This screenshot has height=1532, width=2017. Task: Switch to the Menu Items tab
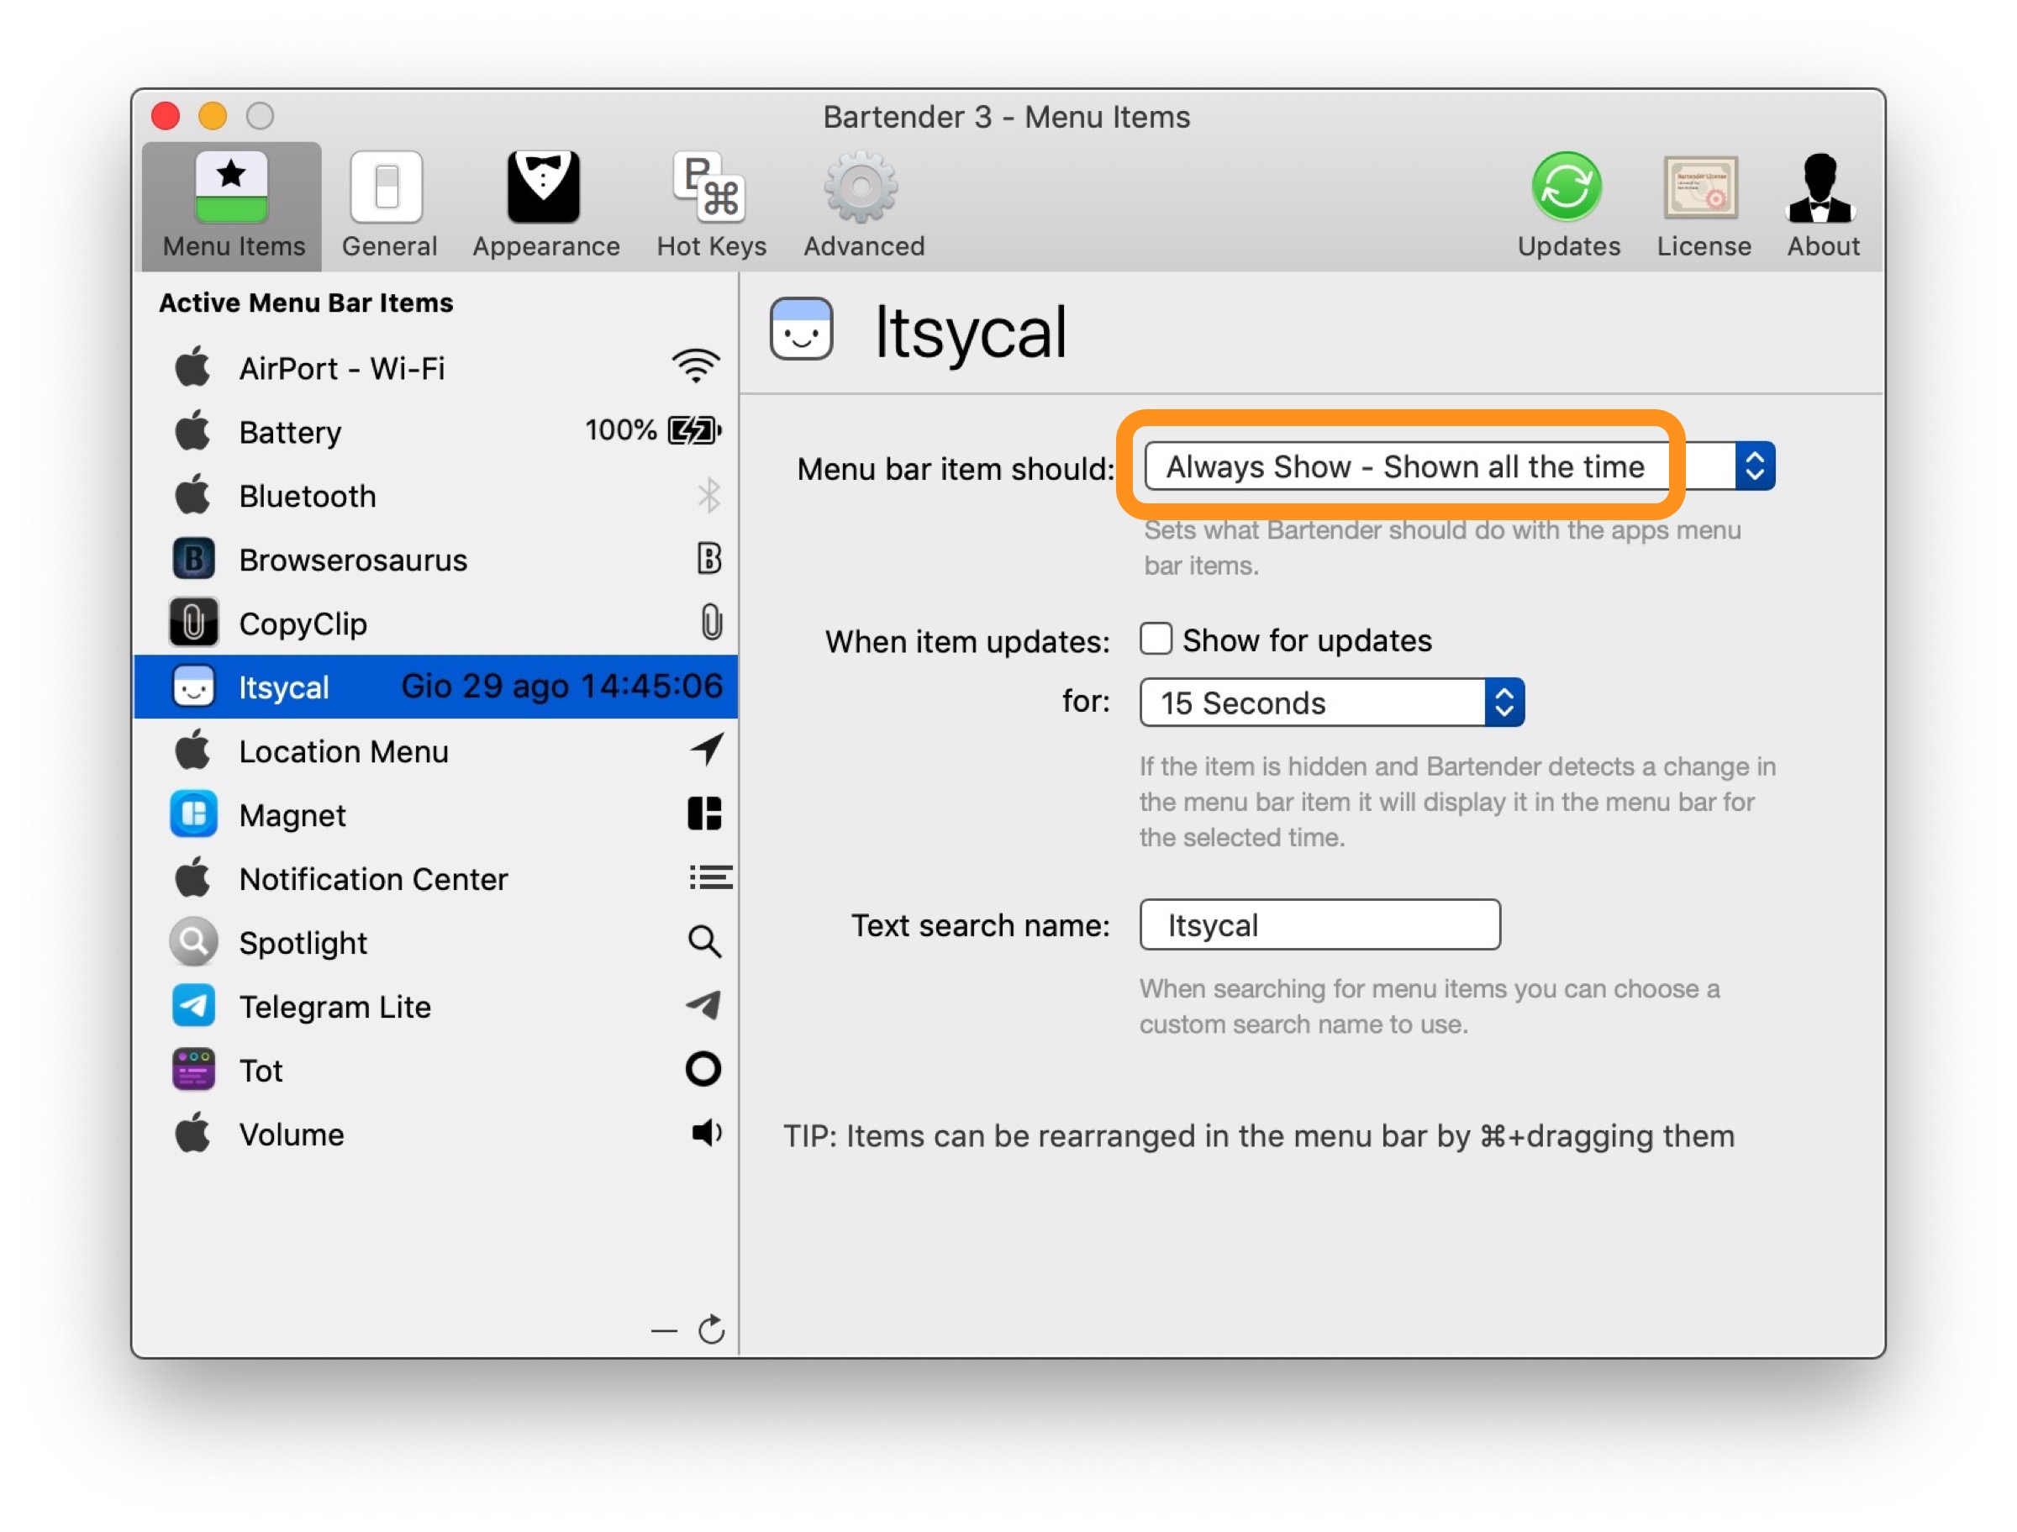(x=233, y=203)
